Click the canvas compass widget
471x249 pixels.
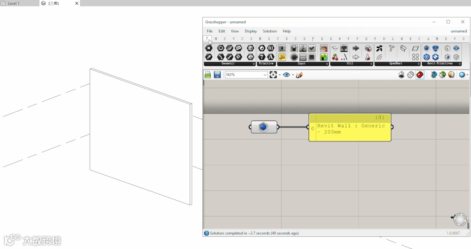pyautogui.click(x=460, y=219)
